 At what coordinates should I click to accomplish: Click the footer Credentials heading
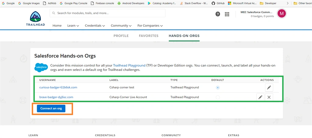105,135
